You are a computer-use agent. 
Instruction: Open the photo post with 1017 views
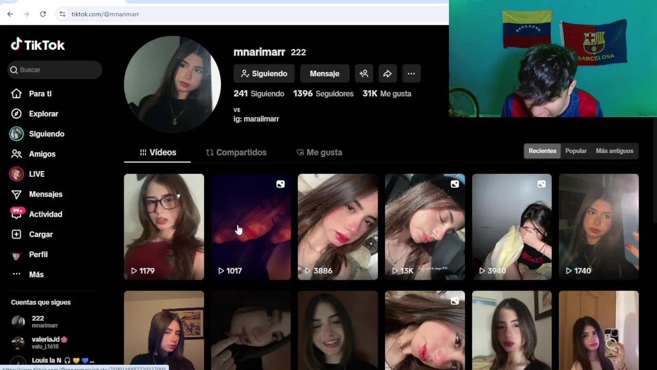coord(251,227)
